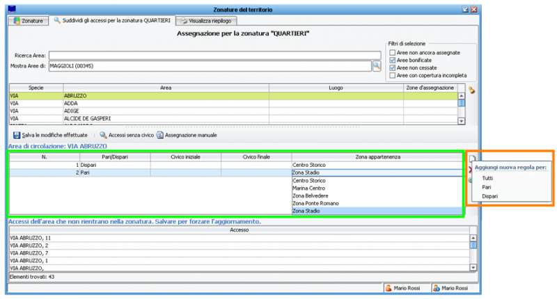Click the Assegnazione manuale icon
Screen dimensions: 557x299
pos(159,135)
